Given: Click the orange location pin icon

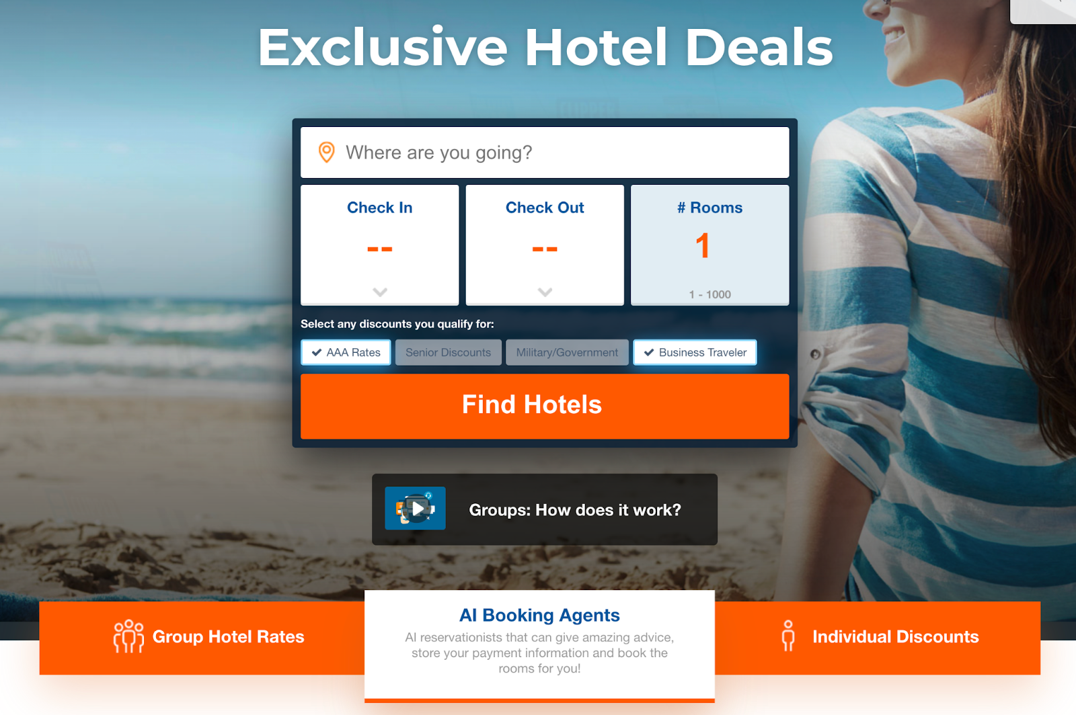Looking at the screenshot, I should (x=326, y=153).
